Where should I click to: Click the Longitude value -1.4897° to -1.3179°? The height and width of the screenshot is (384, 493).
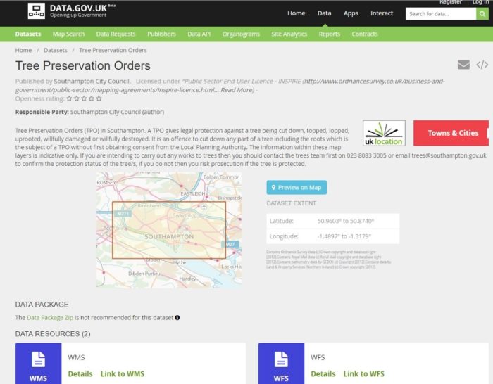(x=344, y=236)
